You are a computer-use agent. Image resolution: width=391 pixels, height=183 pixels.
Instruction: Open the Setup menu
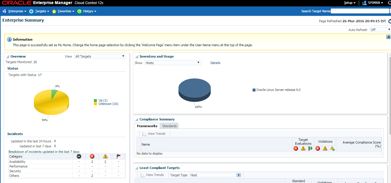349,3
